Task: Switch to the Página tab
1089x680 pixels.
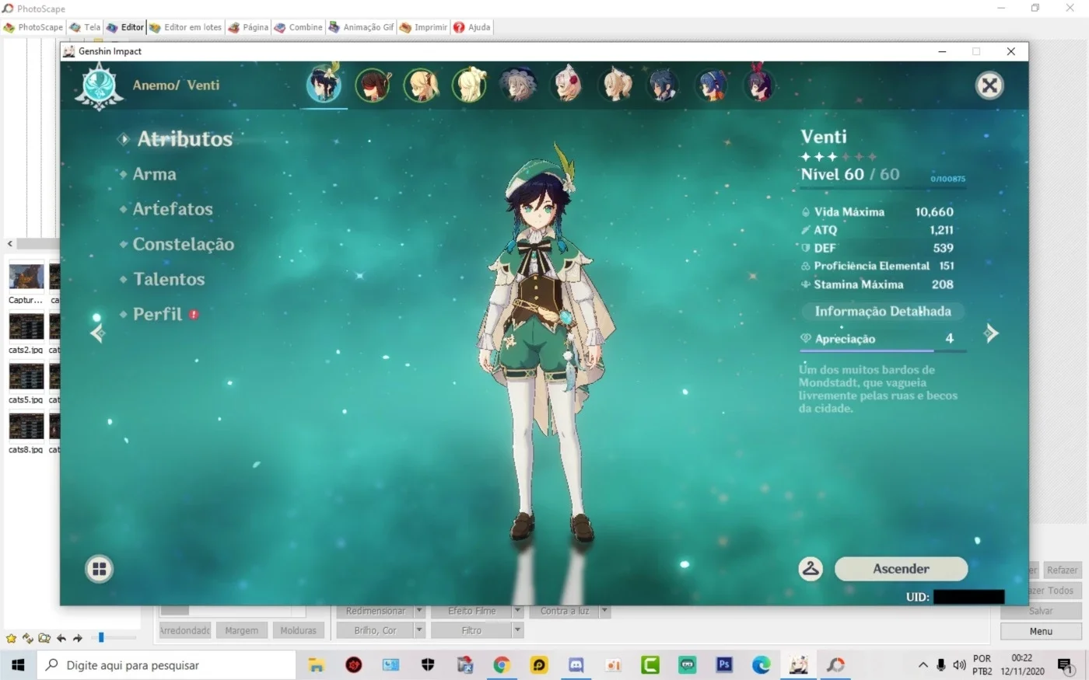Action: click(x=248, y=27)
